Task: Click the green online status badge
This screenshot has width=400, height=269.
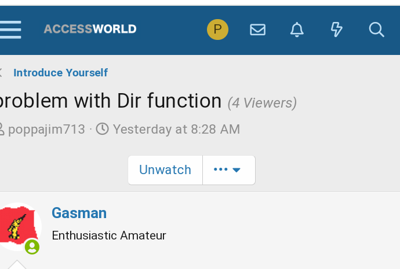Action: (x=32, y=247)
